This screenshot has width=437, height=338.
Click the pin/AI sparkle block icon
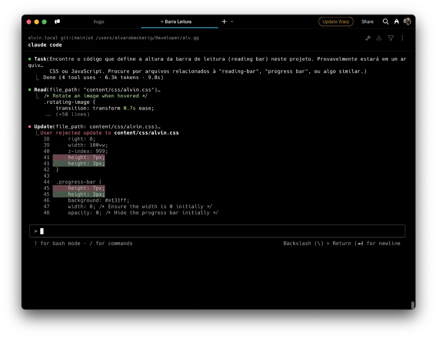coord(368,38)
